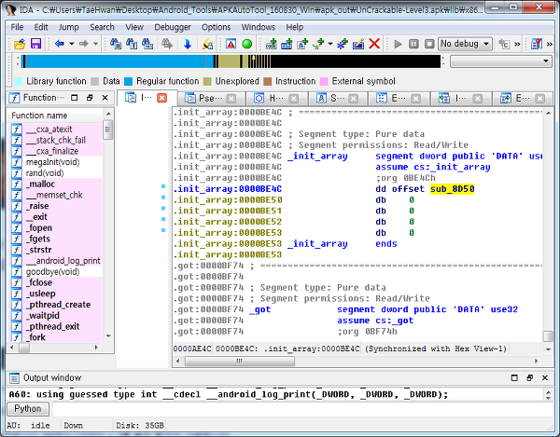The height and width of the screenshot is (437, 560).
Task: Click the green S plus icon in toolbar
Action: 318,44
